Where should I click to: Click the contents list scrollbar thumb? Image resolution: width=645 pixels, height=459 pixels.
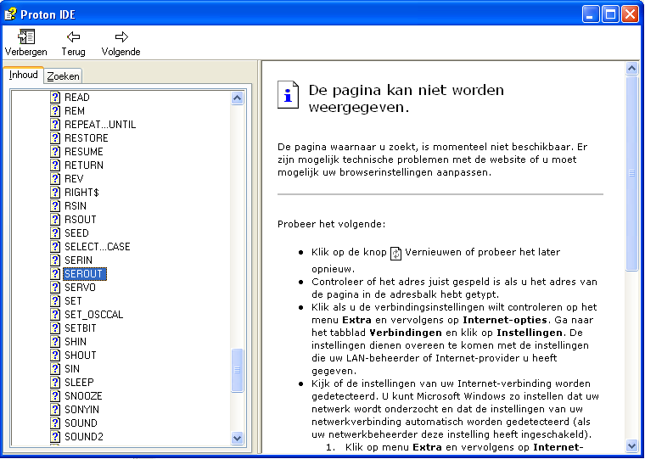tap(238, 370)
